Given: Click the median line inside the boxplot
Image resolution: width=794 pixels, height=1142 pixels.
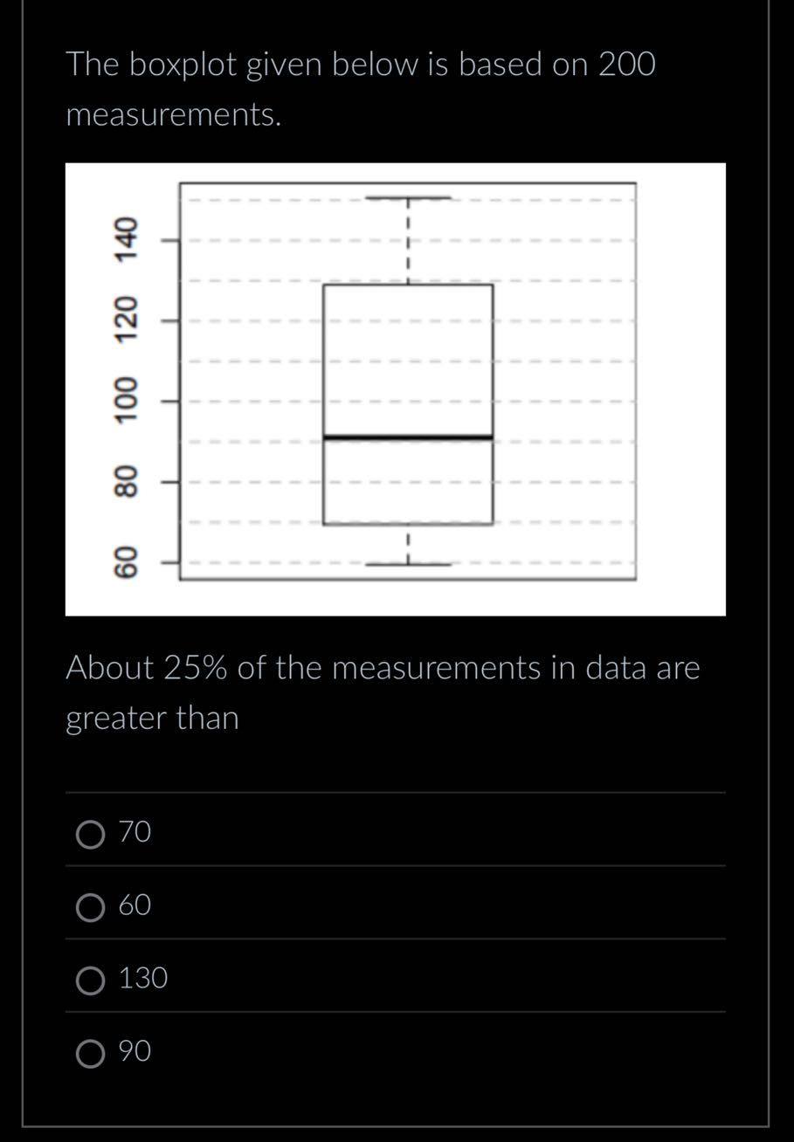Looking at the screenshot, I should point(407,436).
